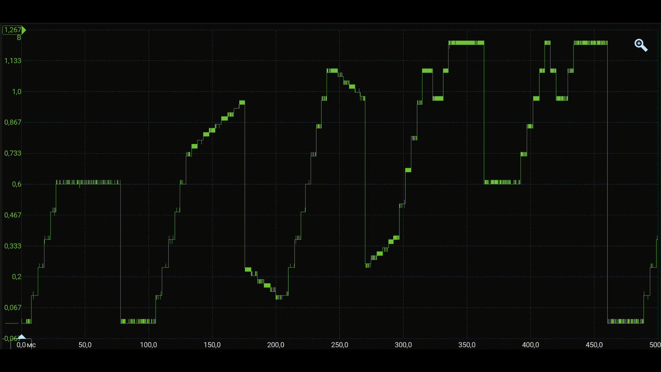Expand the voltage marker flag to edit value
Viewport: 661px width, 372px height.
pos(13,30)
